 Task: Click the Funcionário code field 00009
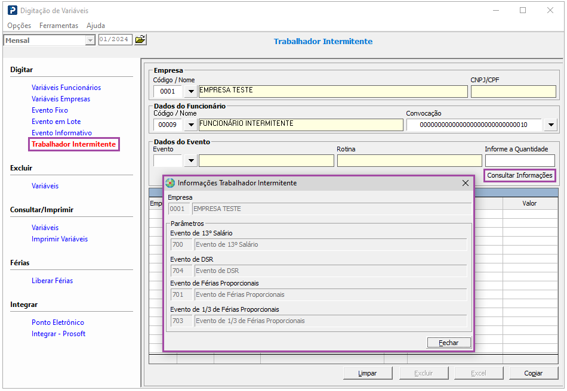click(168, 125)
